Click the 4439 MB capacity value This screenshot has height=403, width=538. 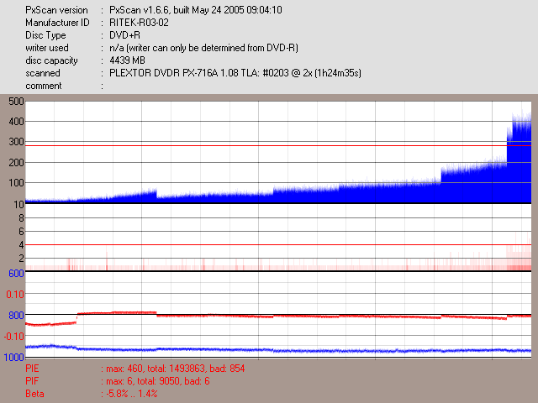pos(127,60)
